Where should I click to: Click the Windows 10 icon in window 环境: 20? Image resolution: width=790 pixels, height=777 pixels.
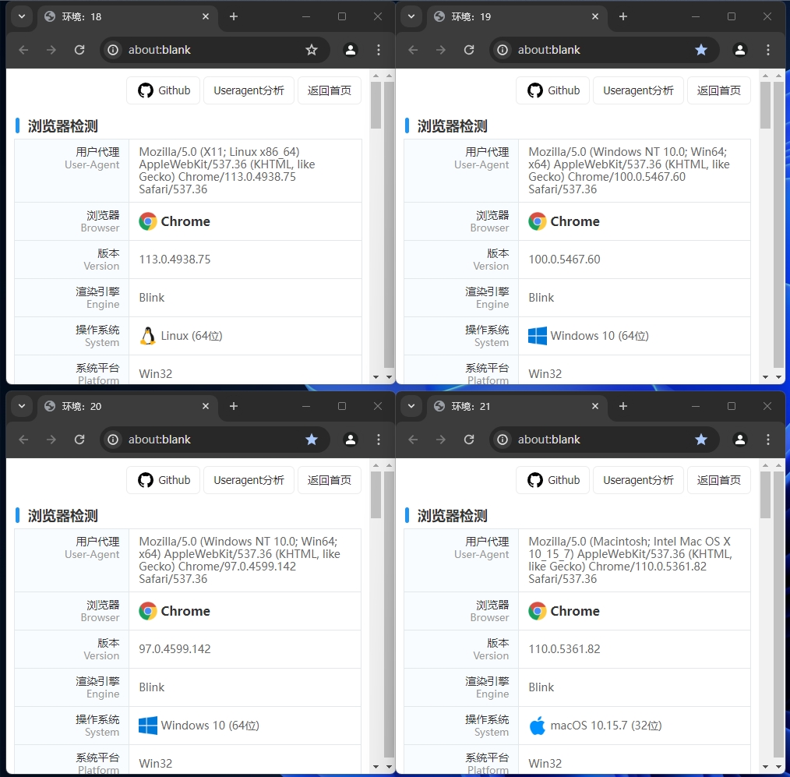tap(148, 725)
